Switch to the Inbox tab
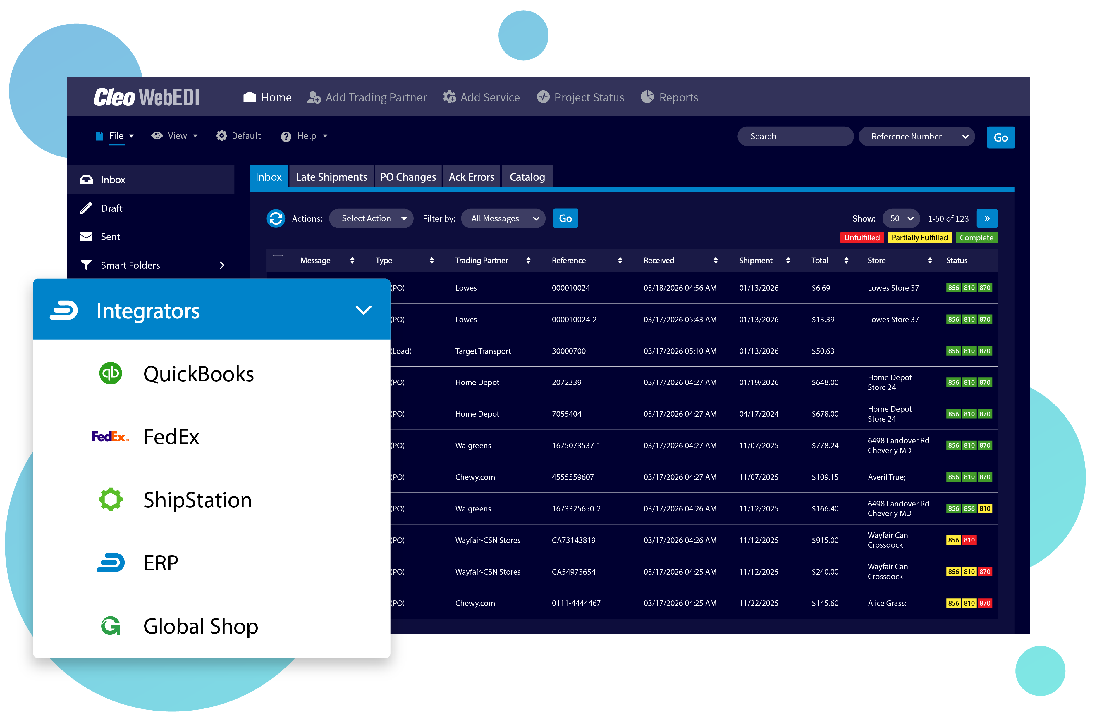The width and height of the screenshot is (1097, 719). (269, 177)
